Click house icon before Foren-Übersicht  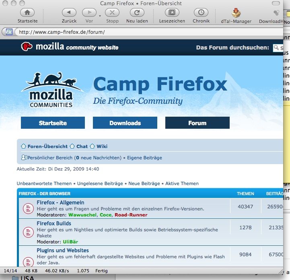pyautogui.click(x=23, y=146)
